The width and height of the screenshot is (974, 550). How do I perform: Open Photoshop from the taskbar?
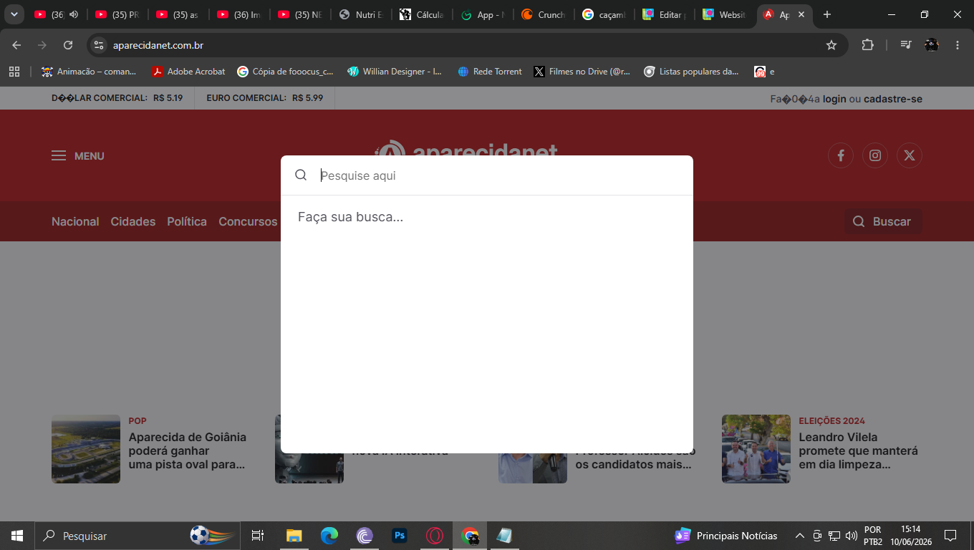tap(400, 536)
